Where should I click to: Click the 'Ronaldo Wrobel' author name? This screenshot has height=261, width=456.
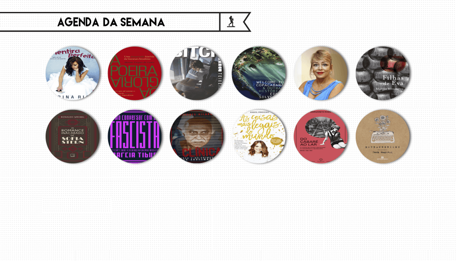click(73, 117)
